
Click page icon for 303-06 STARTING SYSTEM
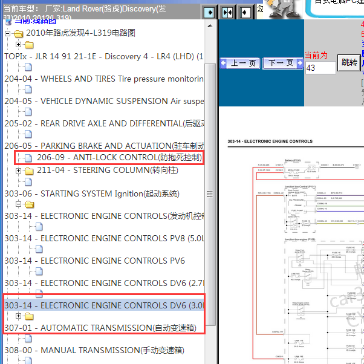pos(28,182)
